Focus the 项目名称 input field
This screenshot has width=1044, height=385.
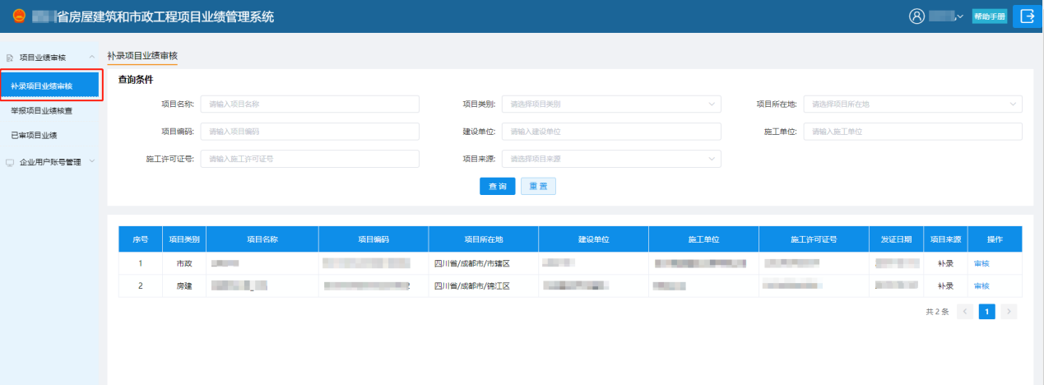point(309,104)
